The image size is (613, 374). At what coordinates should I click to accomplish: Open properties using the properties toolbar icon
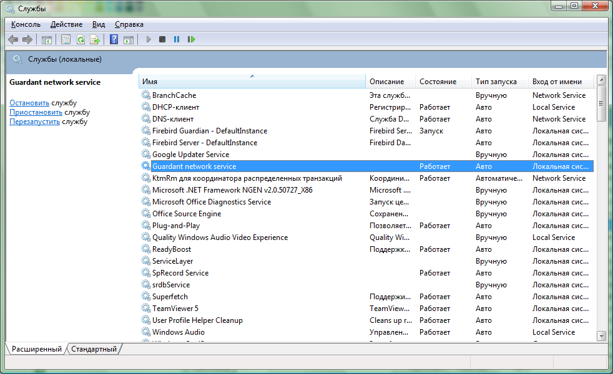pyautogui.click(x=66, y=39)
